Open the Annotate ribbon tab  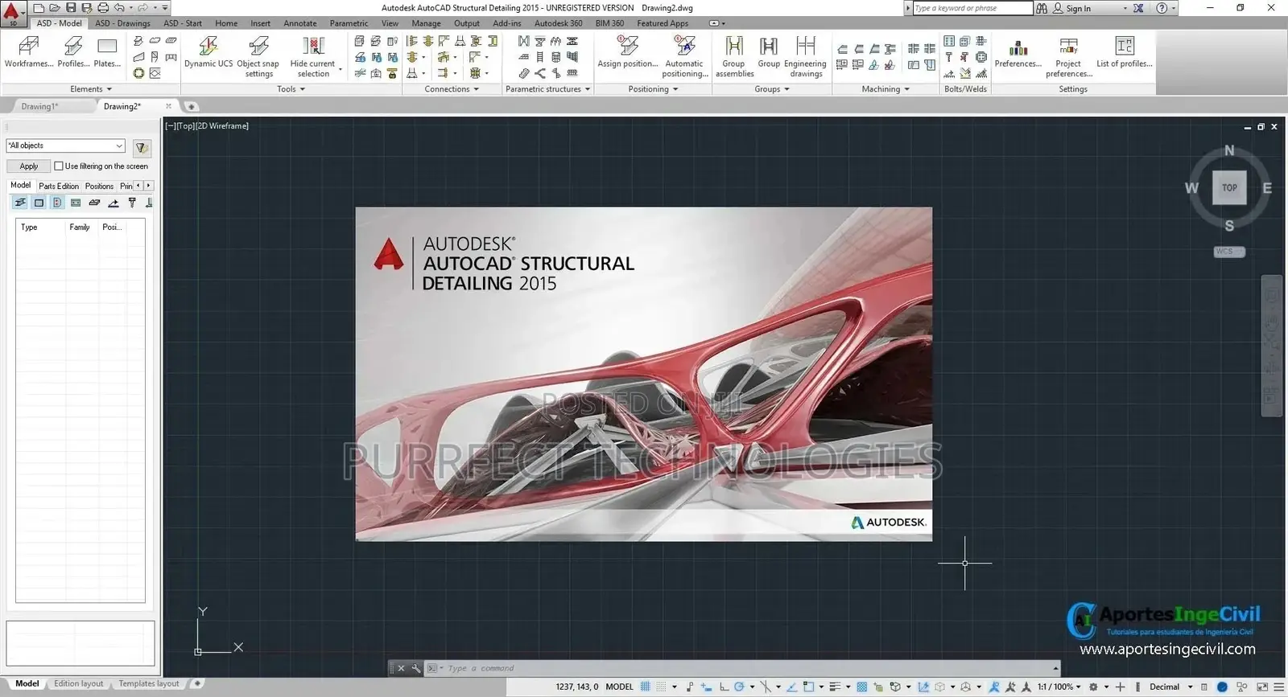click(x=300, y=23)
